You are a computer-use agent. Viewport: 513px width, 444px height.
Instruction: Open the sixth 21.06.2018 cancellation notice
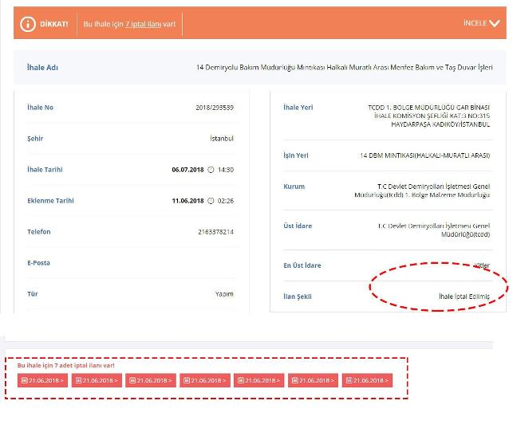[x=313, y=380]
